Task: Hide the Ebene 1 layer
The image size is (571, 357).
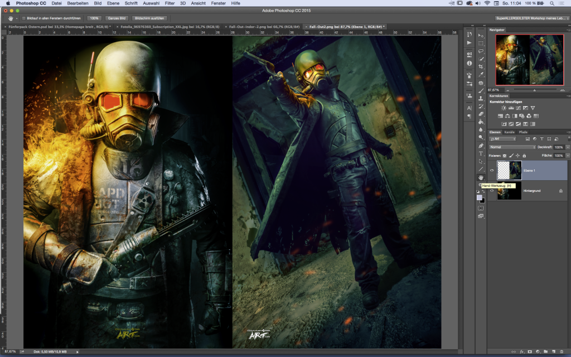Action: pos(492,171)
